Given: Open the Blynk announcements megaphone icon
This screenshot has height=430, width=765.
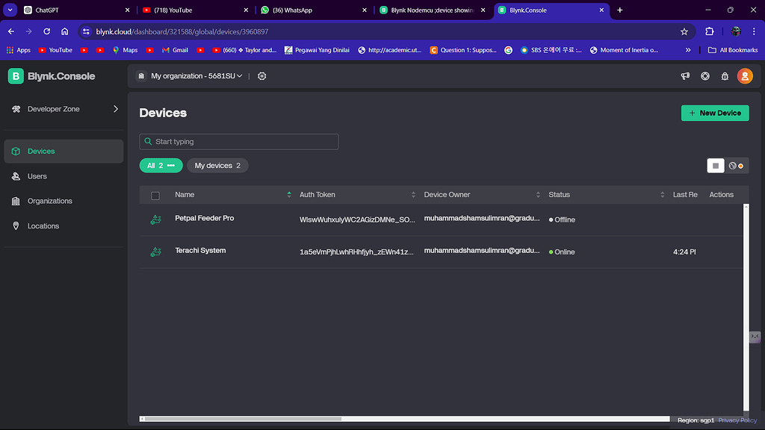Looking at the screenshot, I should [685, 75].
